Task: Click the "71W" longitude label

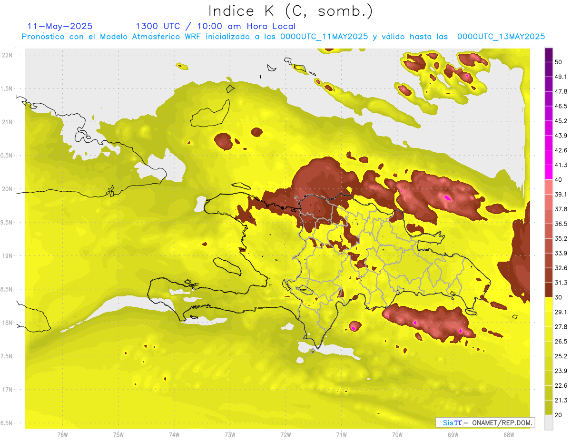Action: 341,435
